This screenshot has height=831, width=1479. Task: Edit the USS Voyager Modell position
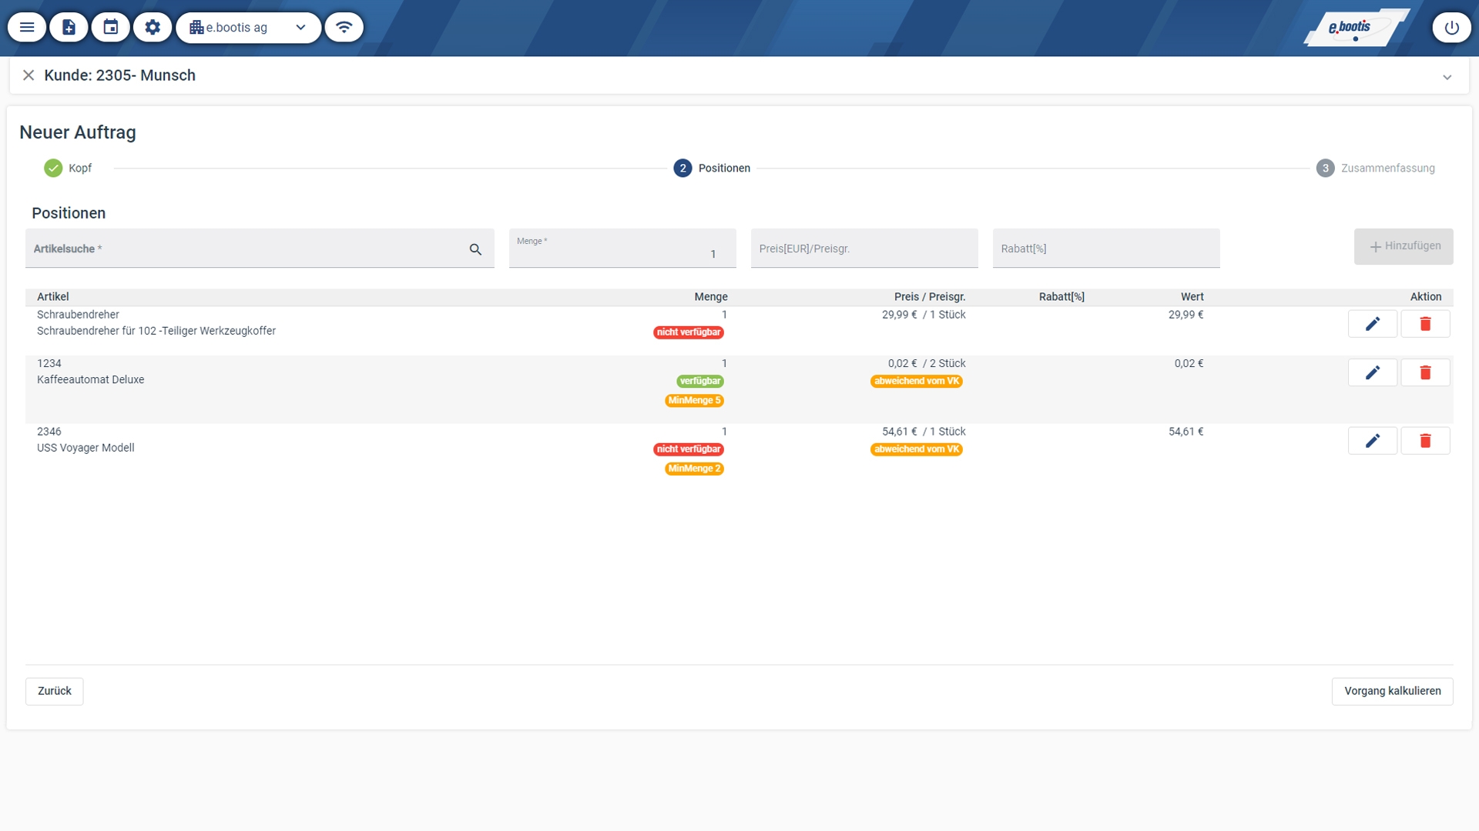point(1372,441)
